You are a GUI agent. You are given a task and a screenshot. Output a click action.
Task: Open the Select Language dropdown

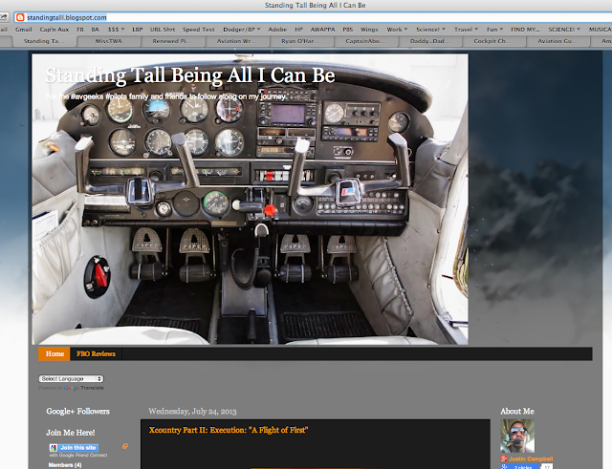[x=71, y=378]
